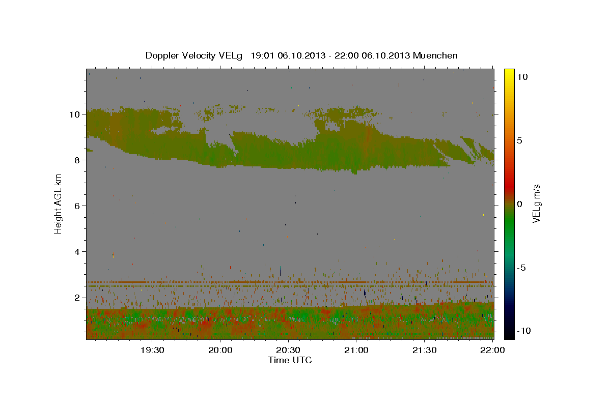Click the 'Time UTC' axis label
This screenshot has height=407, width=611.
click(290, 360)
